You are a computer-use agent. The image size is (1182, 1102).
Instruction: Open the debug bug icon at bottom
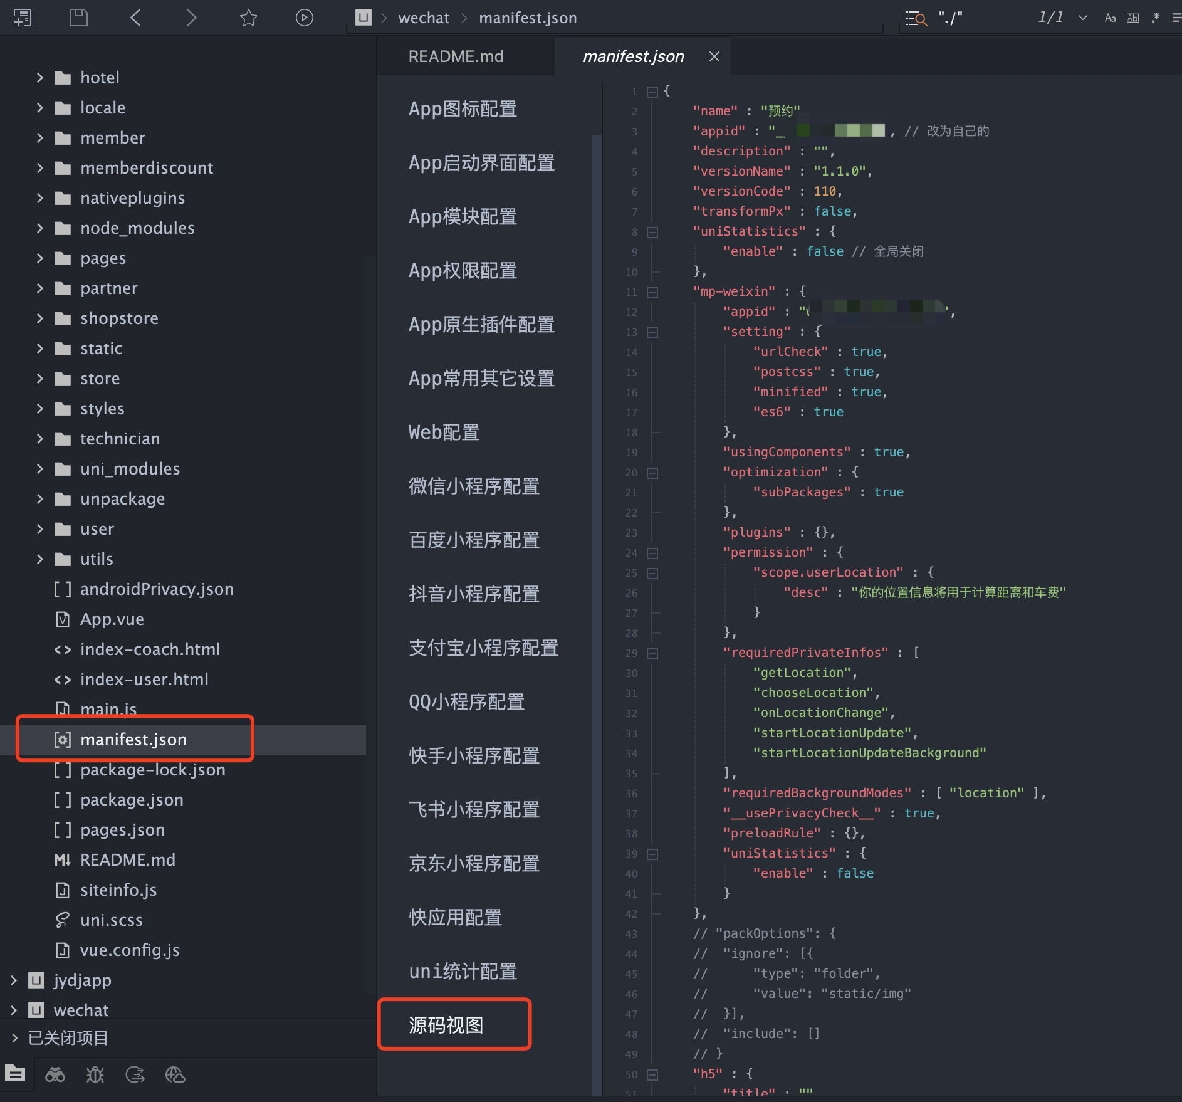[x=95, y=1075]
